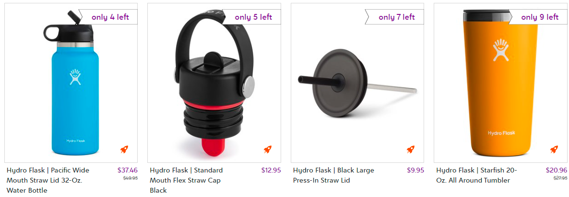
Task: Click the 'only 4 left' banner
Action: coord(108,17)
